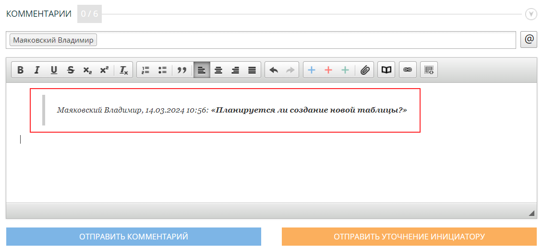Insert a numbered list
543x250 pixels.
(x=145, y=70)
